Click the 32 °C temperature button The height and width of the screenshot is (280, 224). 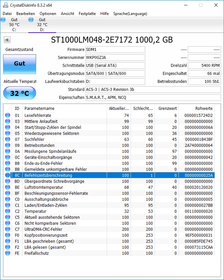pos(20,93)
